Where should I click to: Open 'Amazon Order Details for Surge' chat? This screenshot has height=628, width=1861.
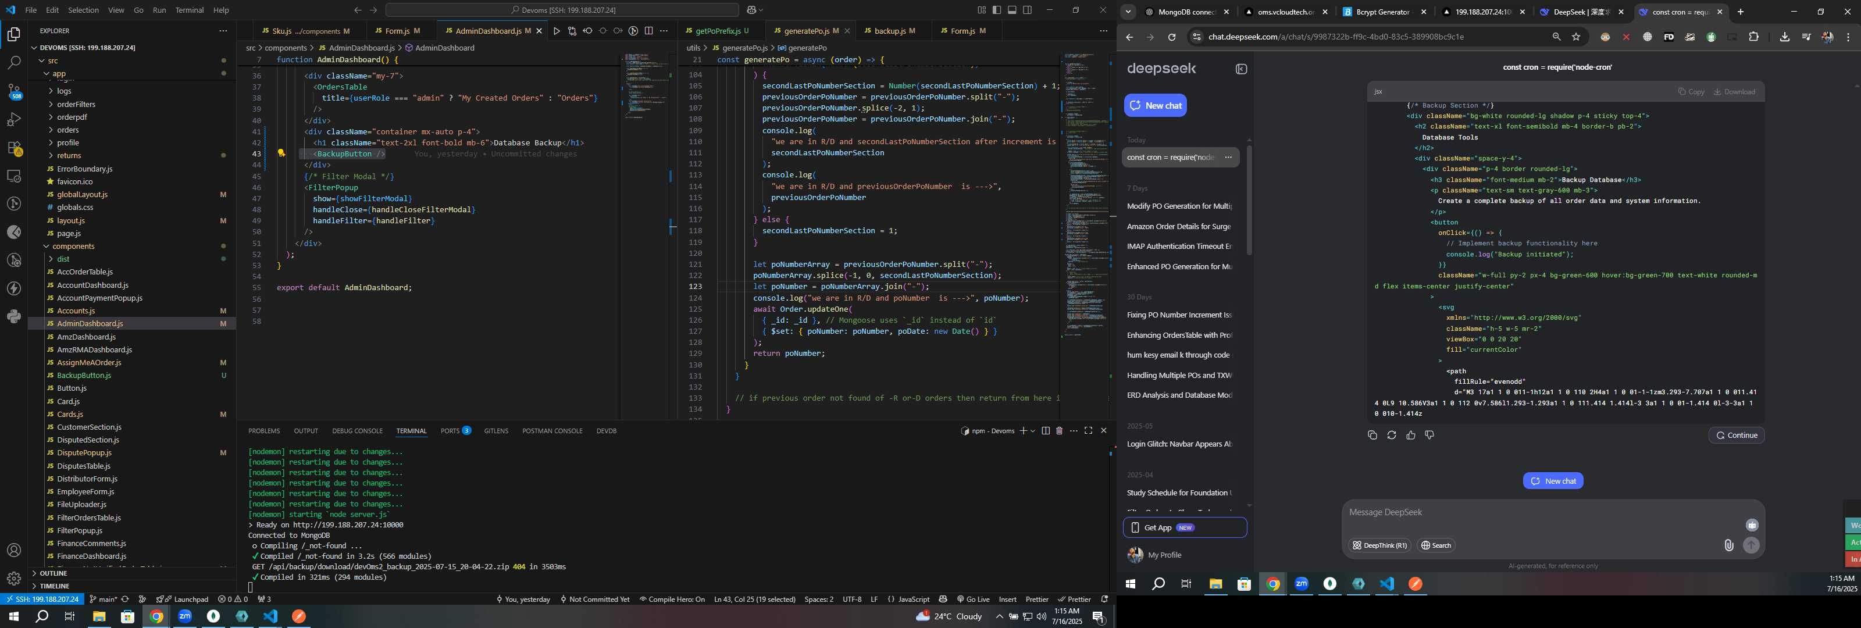(1179, 226)
